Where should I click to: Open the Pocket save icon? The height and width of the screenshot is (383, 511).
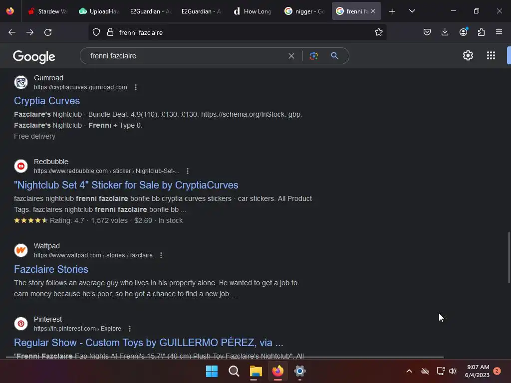[427, 32]
